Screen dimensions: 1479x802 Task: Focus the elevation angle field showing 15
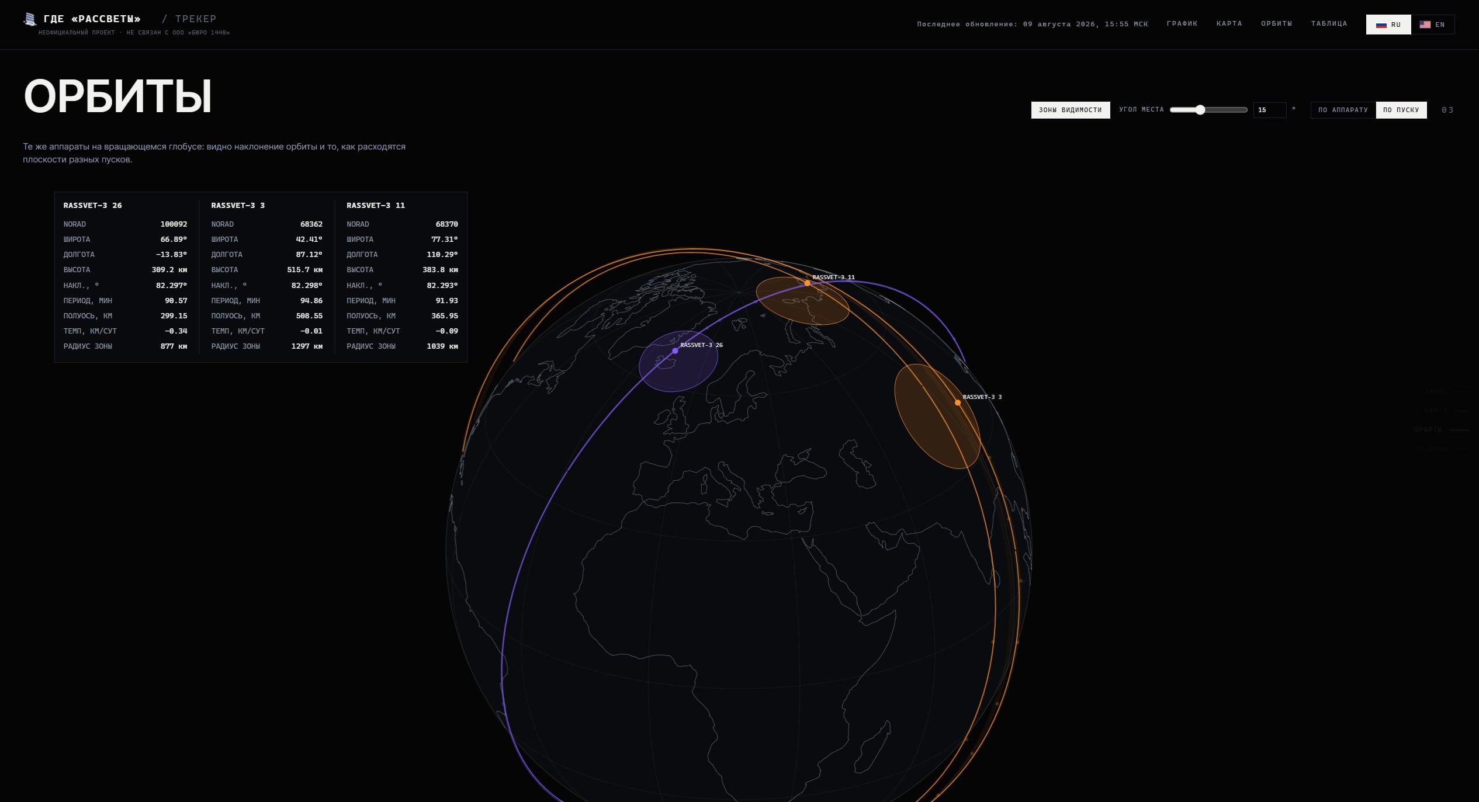pyautogui.click(x=1270, y=110)
